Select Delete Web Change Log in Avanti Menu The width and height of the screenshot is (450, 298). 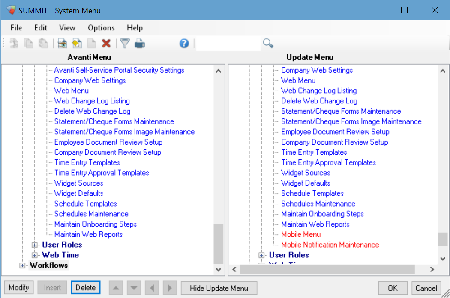click(x=92, y=111)
